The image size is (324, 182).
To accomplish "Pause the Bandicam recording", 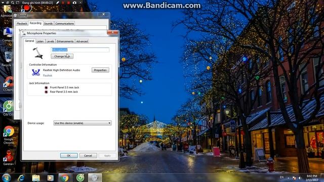I will coord(63,3).
